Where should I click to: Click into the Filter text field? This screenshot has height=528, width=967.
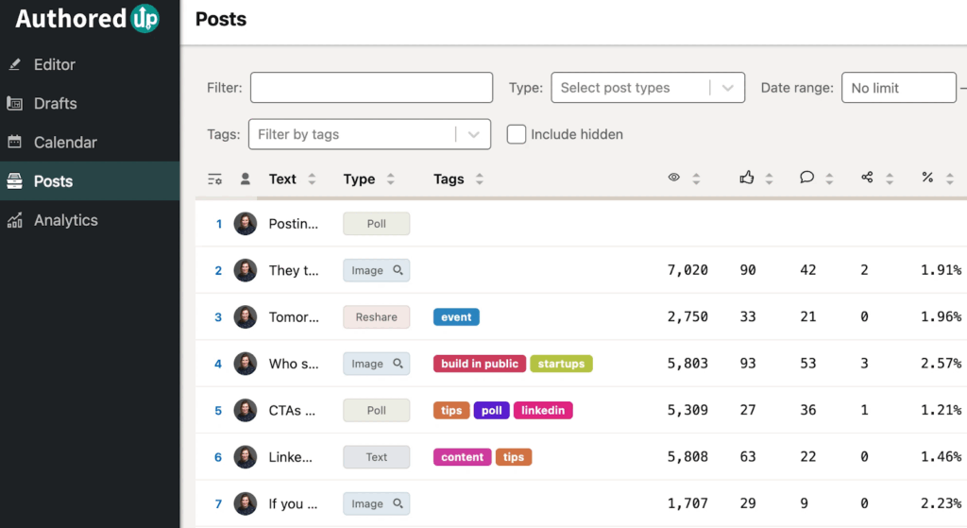(371, 88)
